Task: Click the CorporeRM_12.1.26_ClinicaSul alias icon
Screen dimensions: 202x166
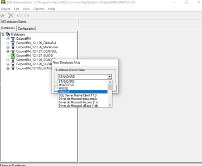Action: click(13, 43)
